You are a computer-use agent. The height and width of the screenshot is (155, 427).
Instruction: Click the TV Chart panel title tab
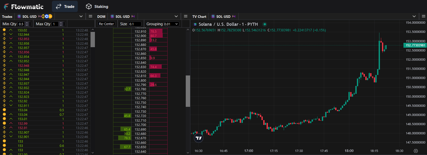[199, 16]
